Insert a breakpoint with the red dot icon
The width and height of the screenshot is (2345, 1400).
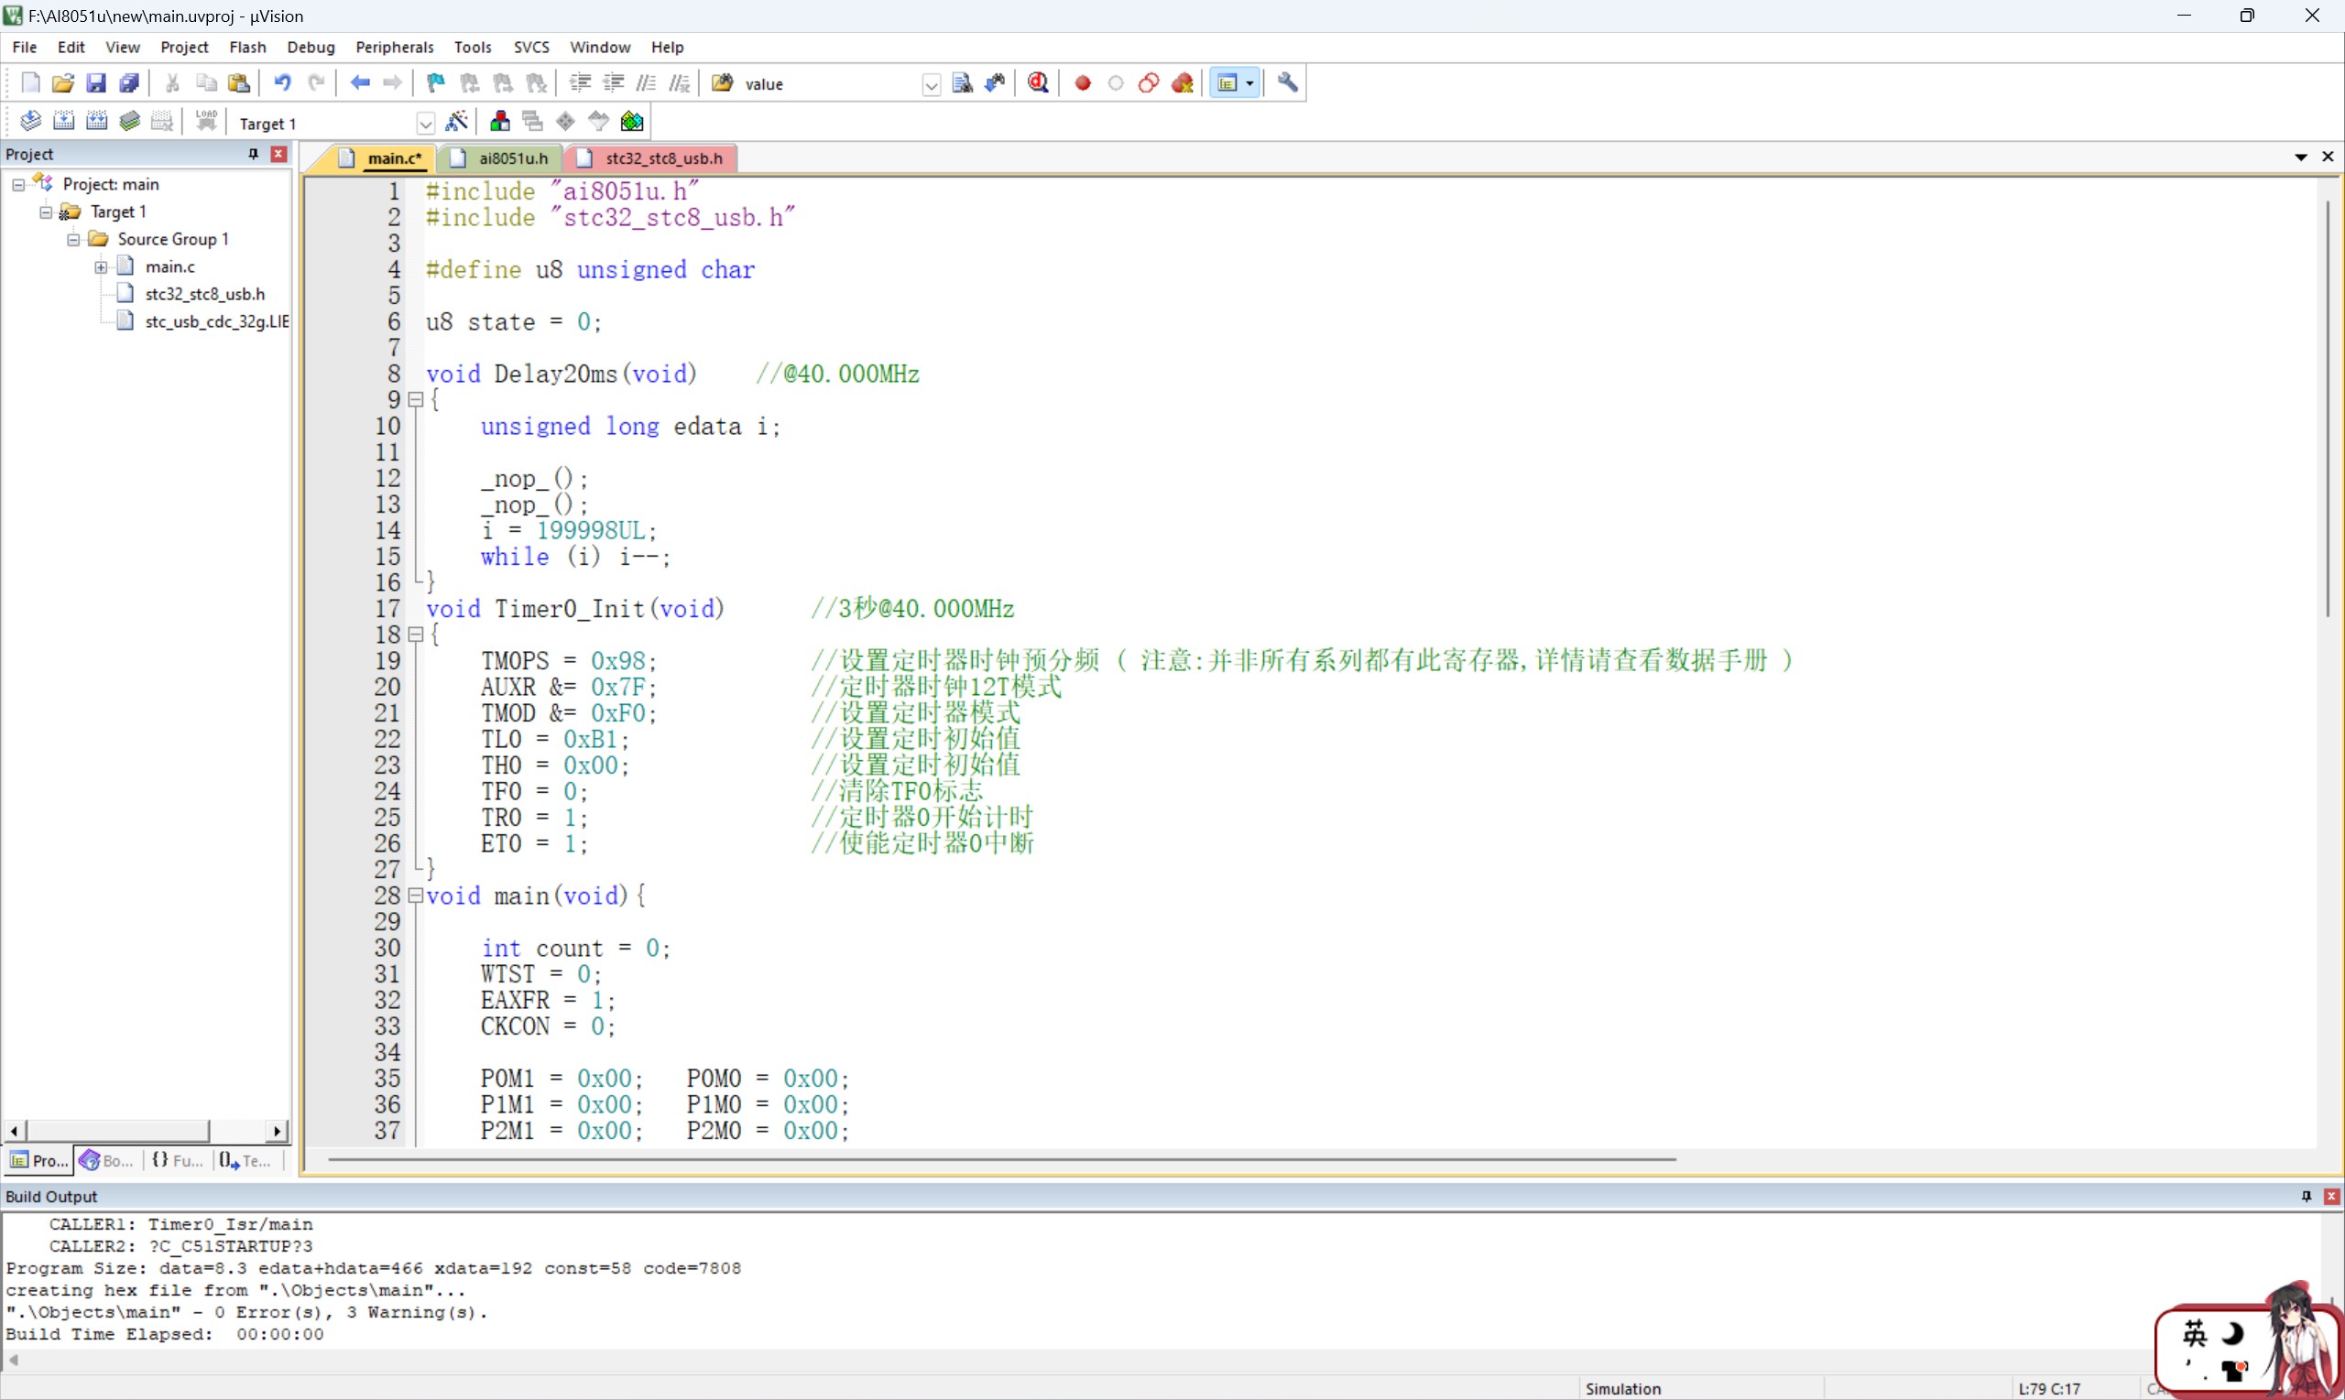(x=1083, y=83)
